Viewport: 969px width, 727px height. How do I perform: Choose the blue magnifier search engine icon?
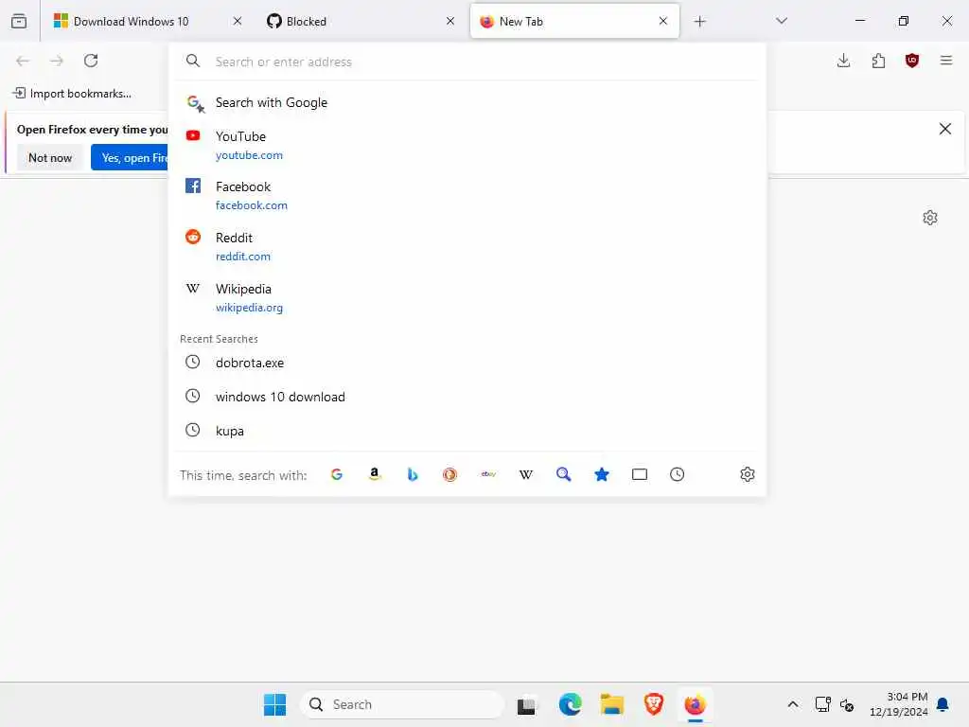coord(564,474)
